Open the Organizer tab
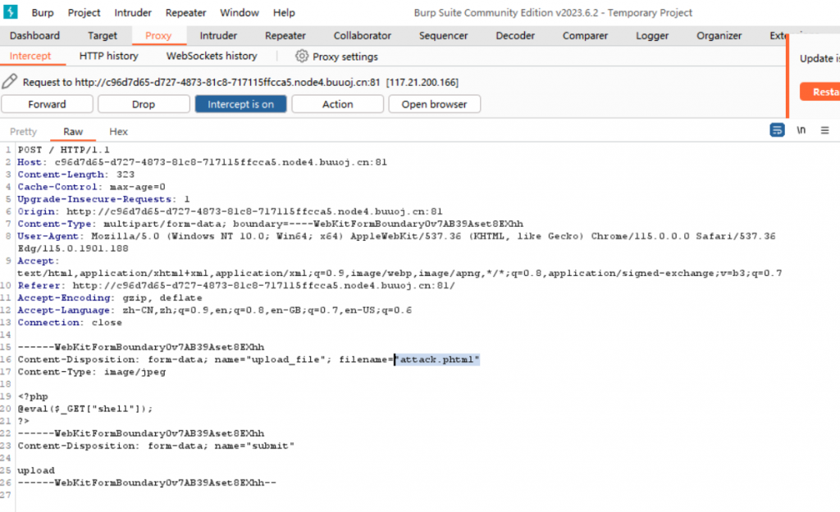The width and height of the screenshot is (840, 512). click(x=719, y=36)
